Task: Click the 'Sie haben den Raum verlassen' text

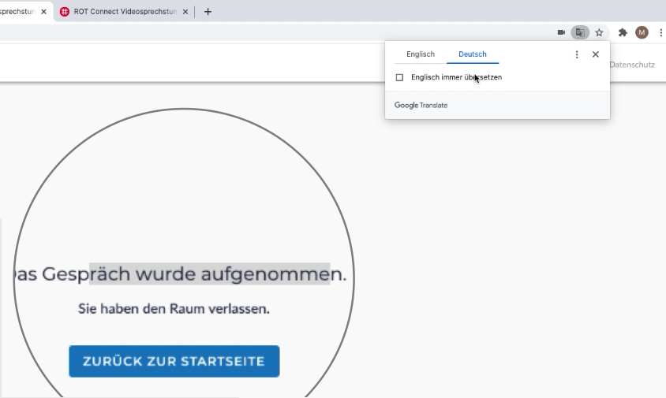Action: click(174, 309)
